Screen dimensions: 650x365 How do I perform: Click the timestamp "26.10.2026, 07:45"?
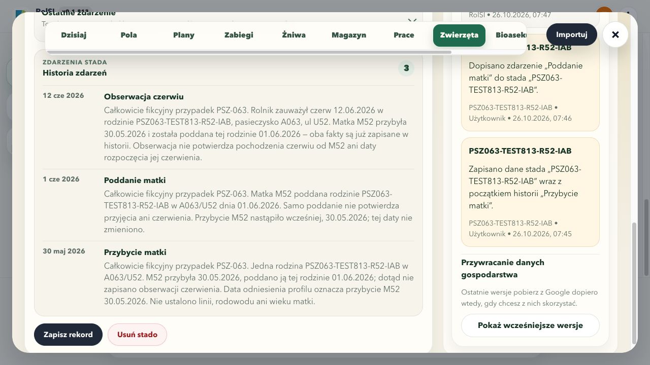click(542, 234)
